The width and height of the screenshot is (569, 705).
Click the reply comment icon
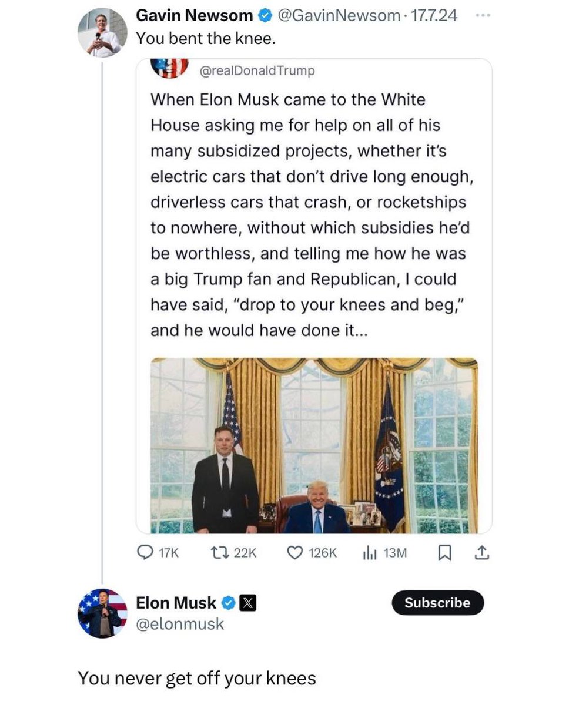145,552
